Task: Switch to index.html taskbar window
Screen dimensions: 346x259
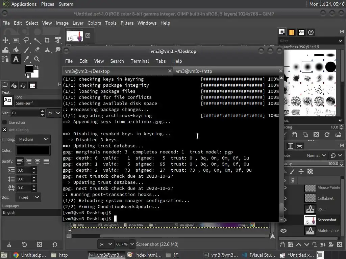Action: coord(145,255)
